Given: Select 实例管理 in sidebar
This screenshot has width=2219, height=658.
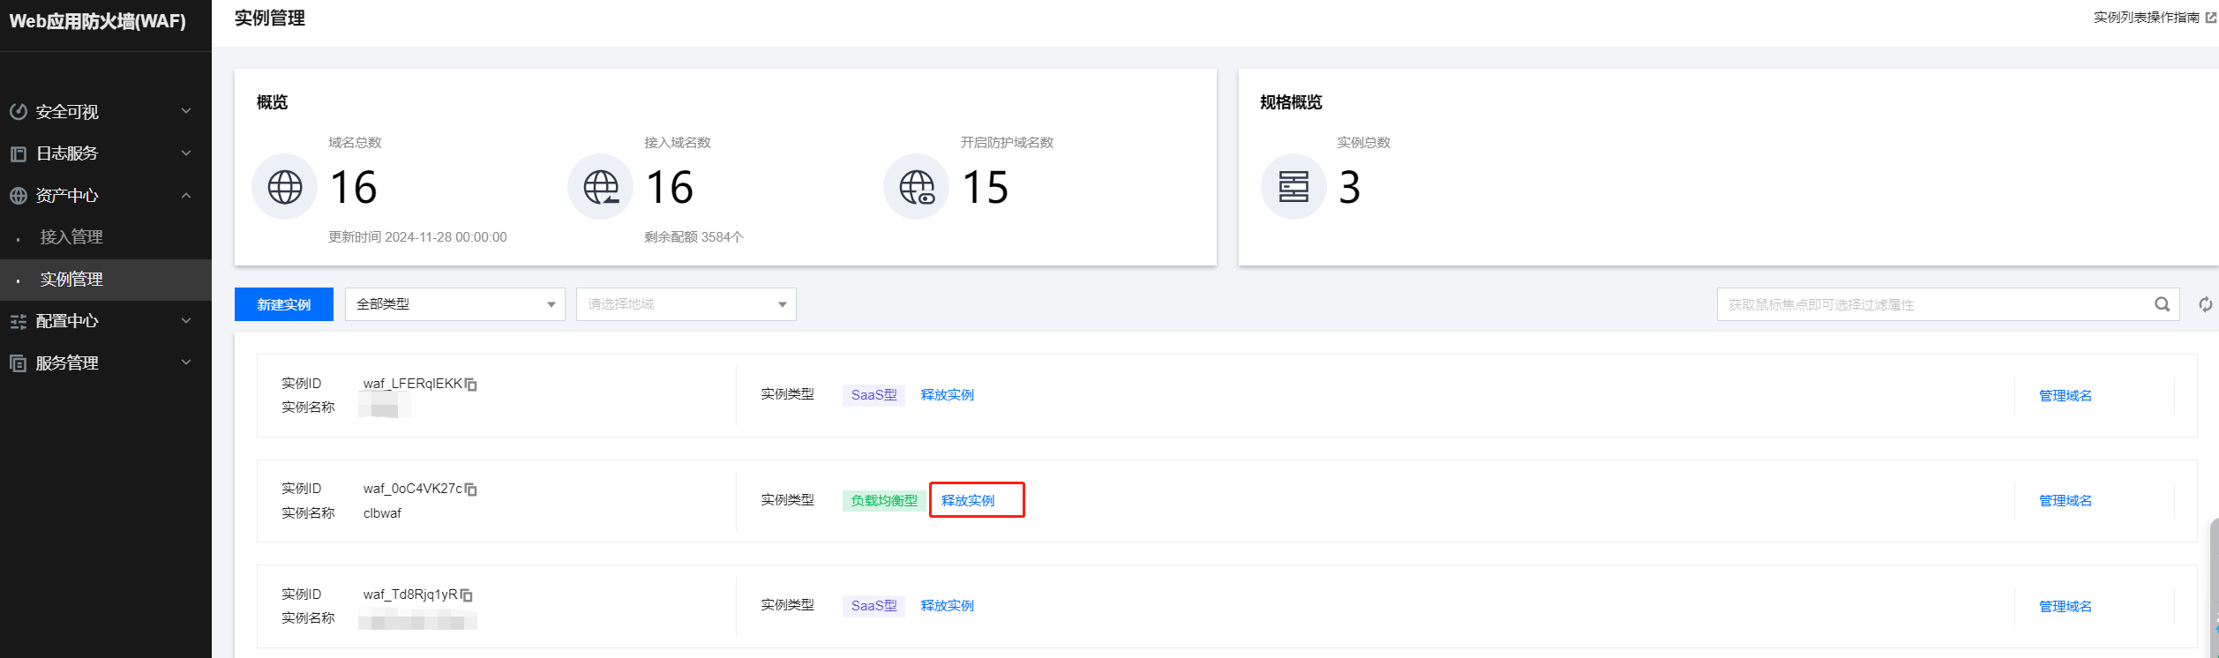Looking at the screenshot, I should pyautogui.click(x=71, y=280).
